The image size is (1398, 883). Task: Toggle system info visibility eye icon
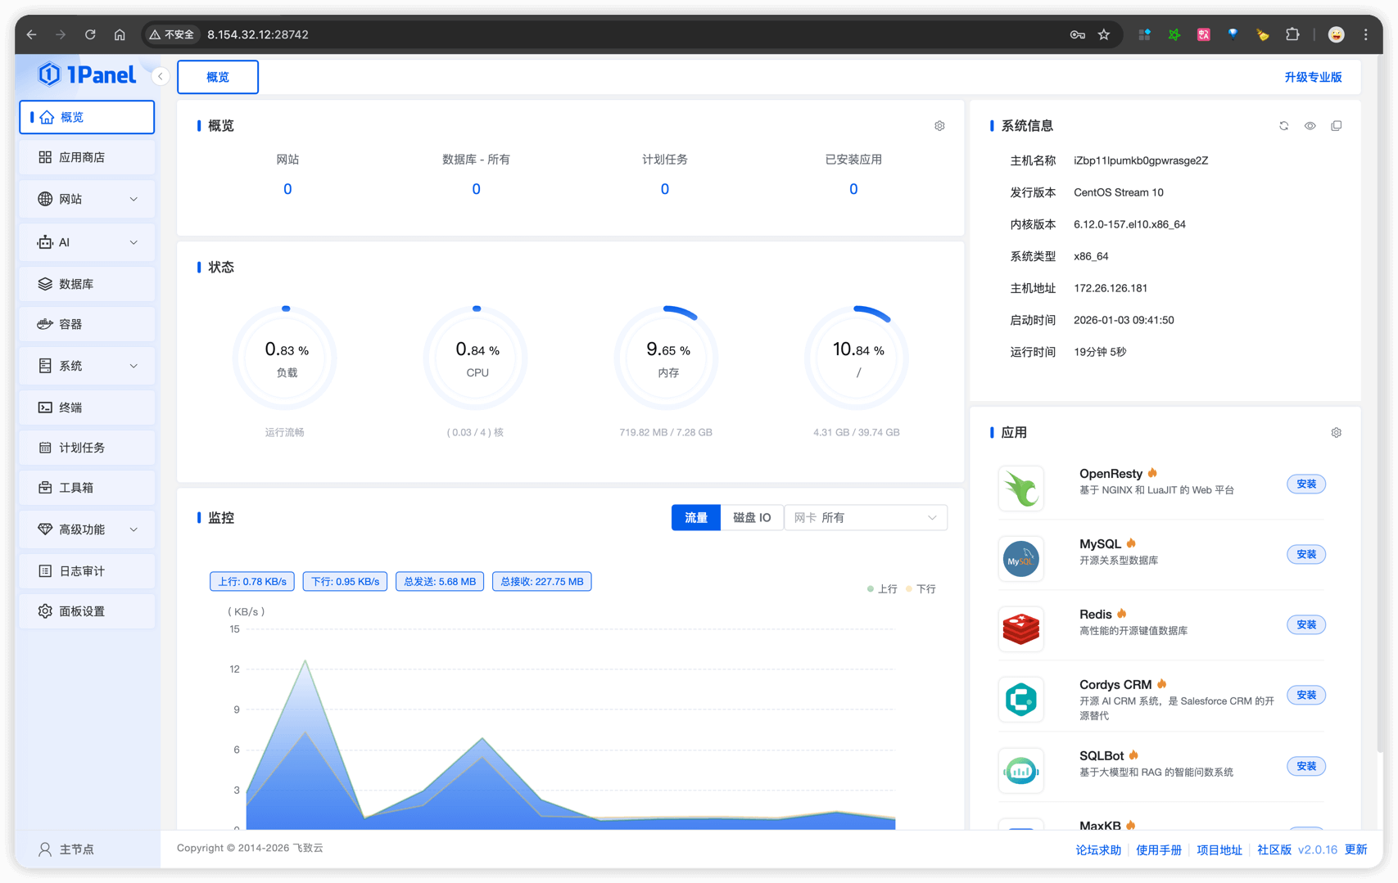coord(1310,126)
